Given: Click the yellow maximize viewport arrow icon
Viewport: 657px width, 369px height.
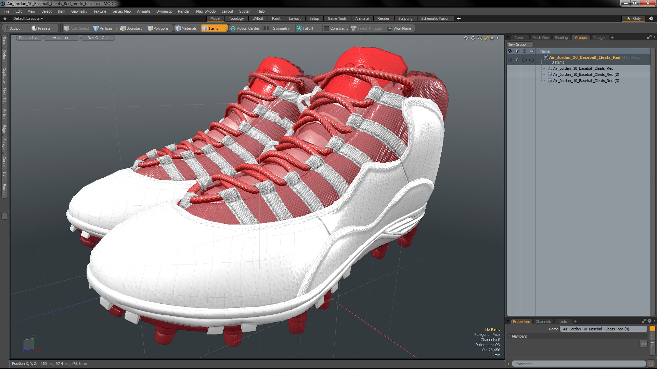Looking at the screenshot, I should (x=486, y=38).
